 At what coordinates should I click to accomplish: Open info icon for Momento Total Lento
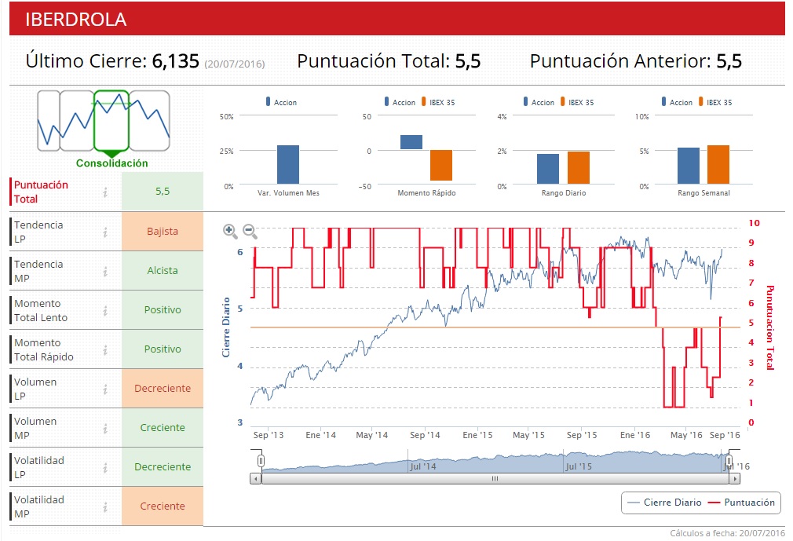point(105,310)
